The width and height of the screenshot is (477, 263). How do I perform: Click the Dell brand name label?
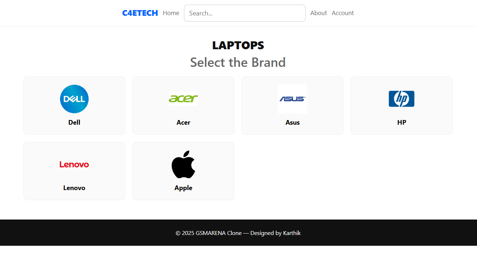[74, 123]
